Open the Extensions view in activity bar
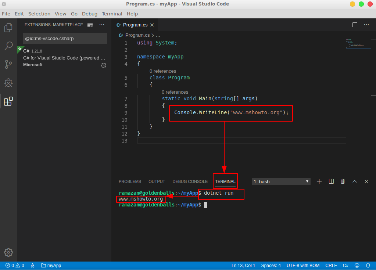Image resolution: width=376 pixels, height=270 pixels. pos(8,101)
